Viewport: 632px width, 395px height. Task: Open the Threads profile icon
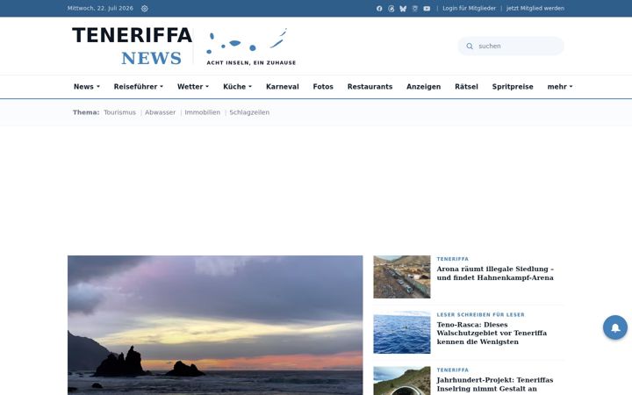(391, 9)
